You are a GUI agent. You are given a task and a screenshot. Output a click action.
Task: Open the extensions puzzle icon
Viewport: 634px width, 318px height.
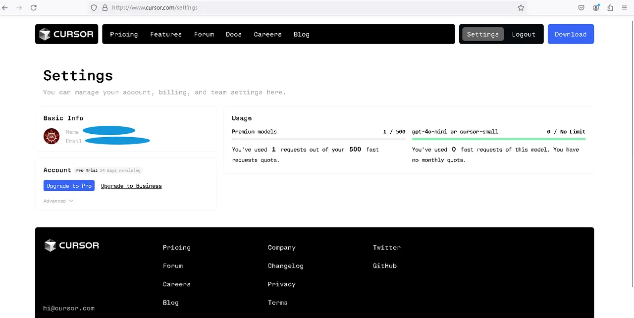[610, 8]
